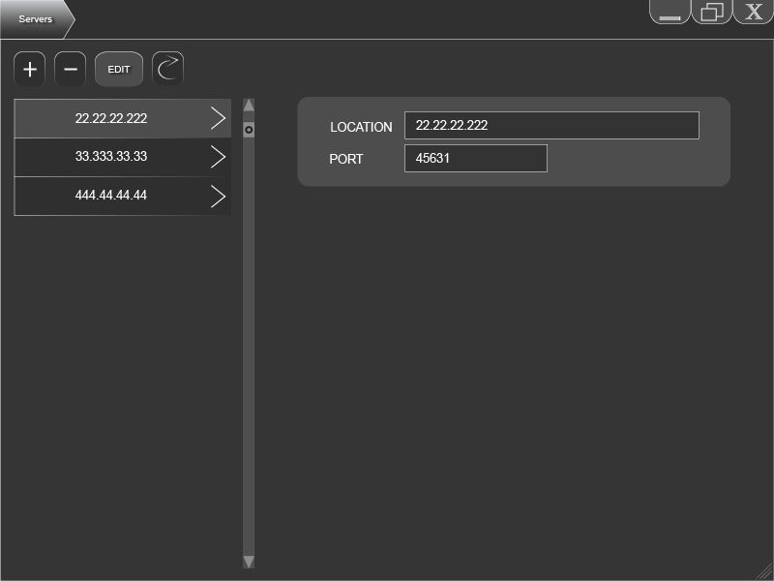Viewport: 774px width, 581px height.
Task: Click the window resize grip in the corner
Action: pyautogui.click(x=765, y=572)
